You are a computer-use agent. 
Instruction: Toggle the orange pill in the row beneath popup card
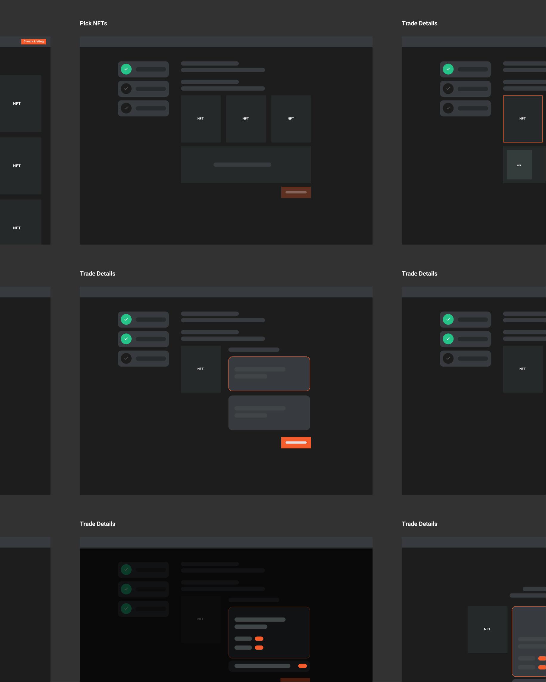click(x=302, y=666)
